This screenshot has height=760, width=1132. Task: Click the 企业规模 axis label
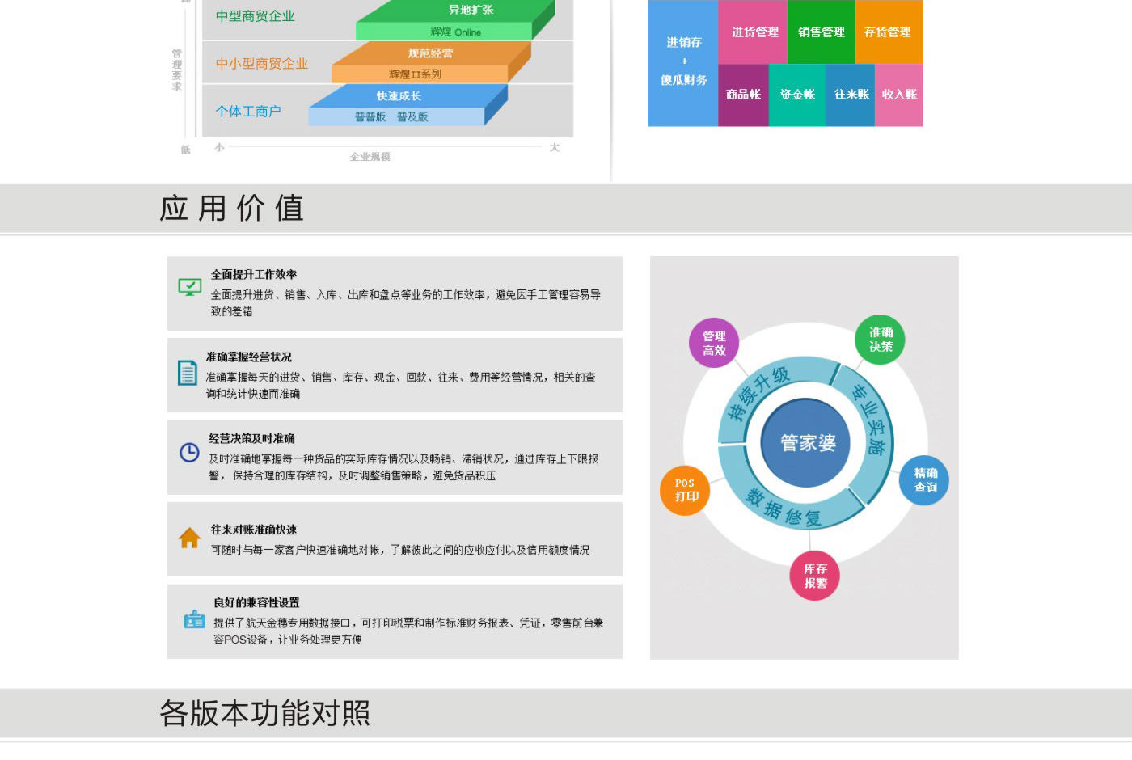(x=370, y=157)
